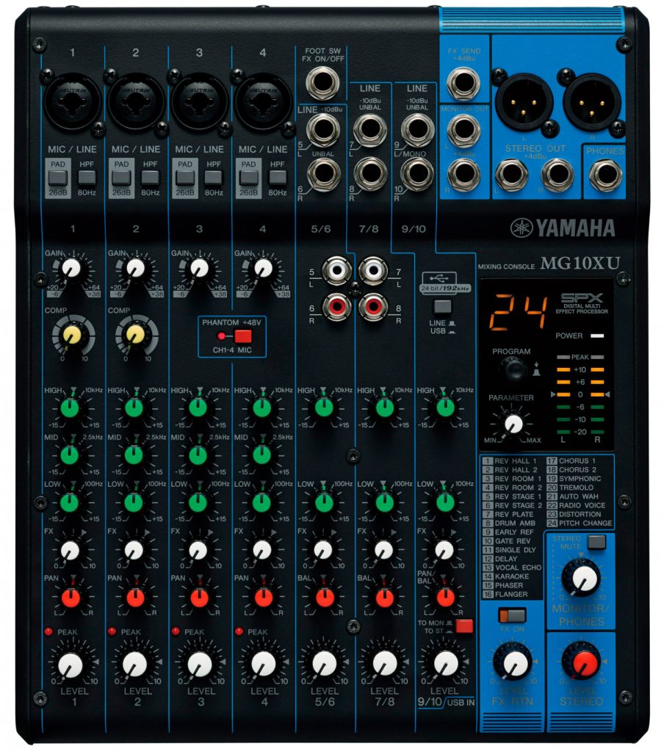
Task: Toggle the channel 1 HPF 80Hz switch
Action: coord(87,178)
